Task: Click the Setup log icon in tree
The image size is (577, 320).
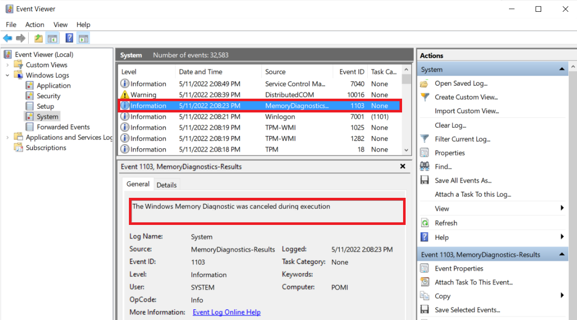Action: 30,106
